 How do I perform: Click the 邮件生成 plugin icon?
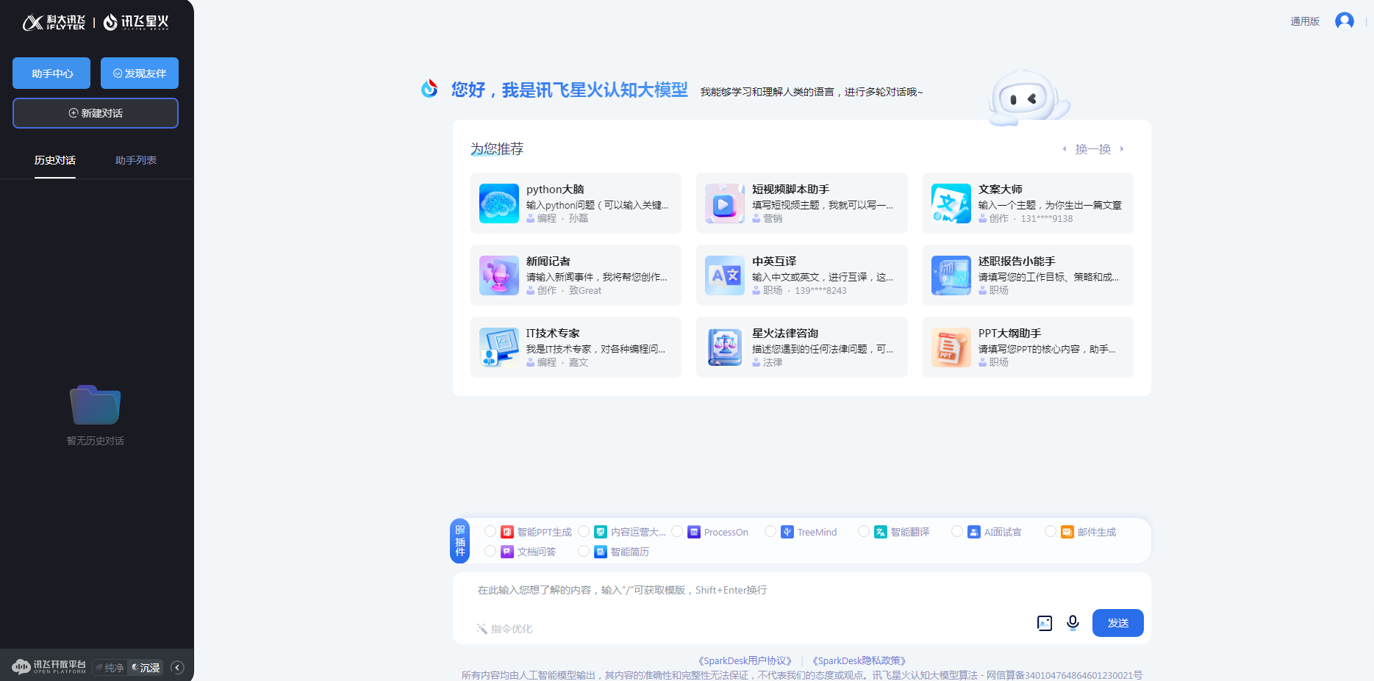[1067, 532]
